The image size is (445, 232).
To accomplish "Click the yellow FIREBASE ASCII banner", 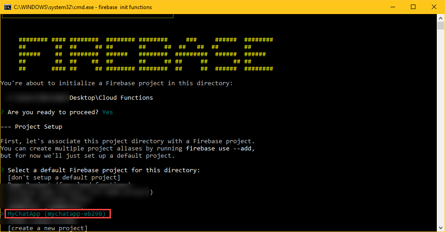I will point(145,54).
